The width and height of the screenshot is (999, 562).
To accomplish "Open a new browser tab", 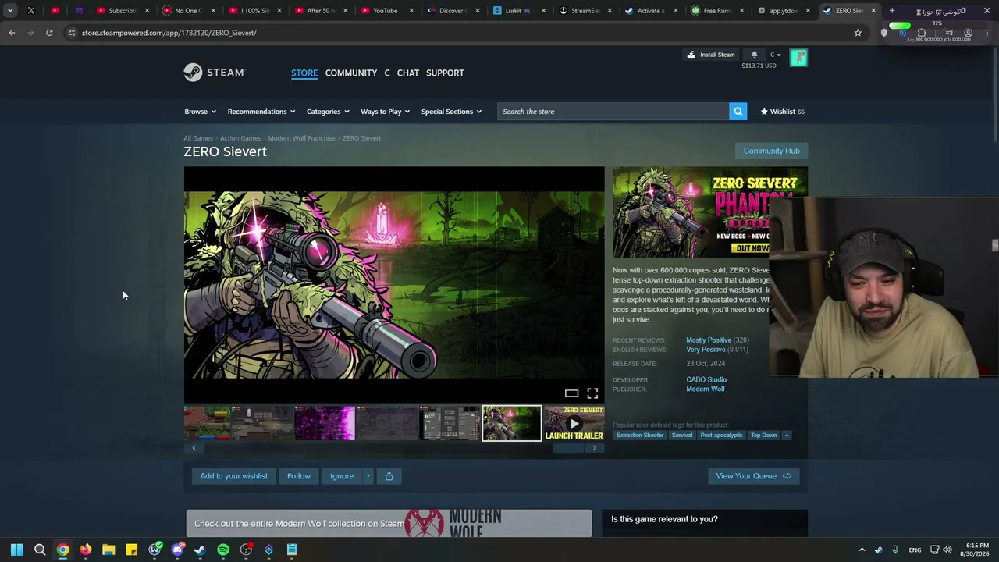I will tap(892, 11).
